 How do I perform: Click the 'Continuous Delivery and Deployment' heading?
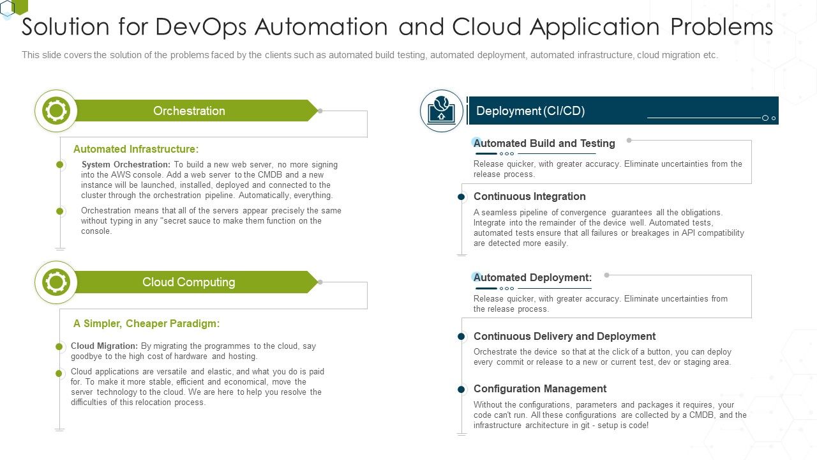pyautogui.click(x=565, y=336)
